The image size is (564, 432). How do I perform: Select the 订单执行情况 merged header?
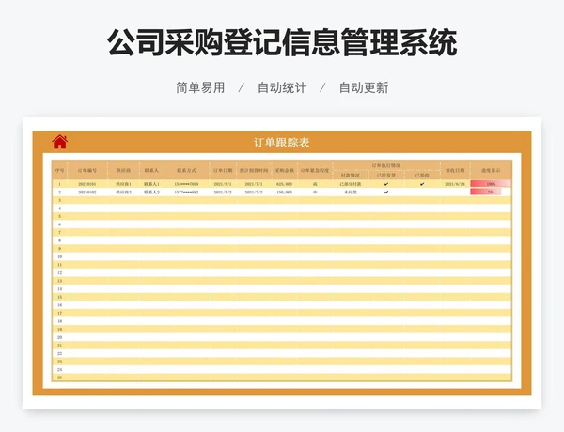click(x=385, y=165)
